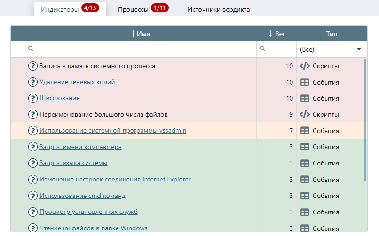Open 'Изменение настроек соединения Internet Explorer' link
The image size is (379, 236).
115,180
